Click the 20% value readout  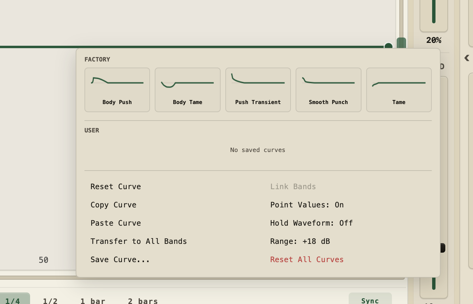434,40
